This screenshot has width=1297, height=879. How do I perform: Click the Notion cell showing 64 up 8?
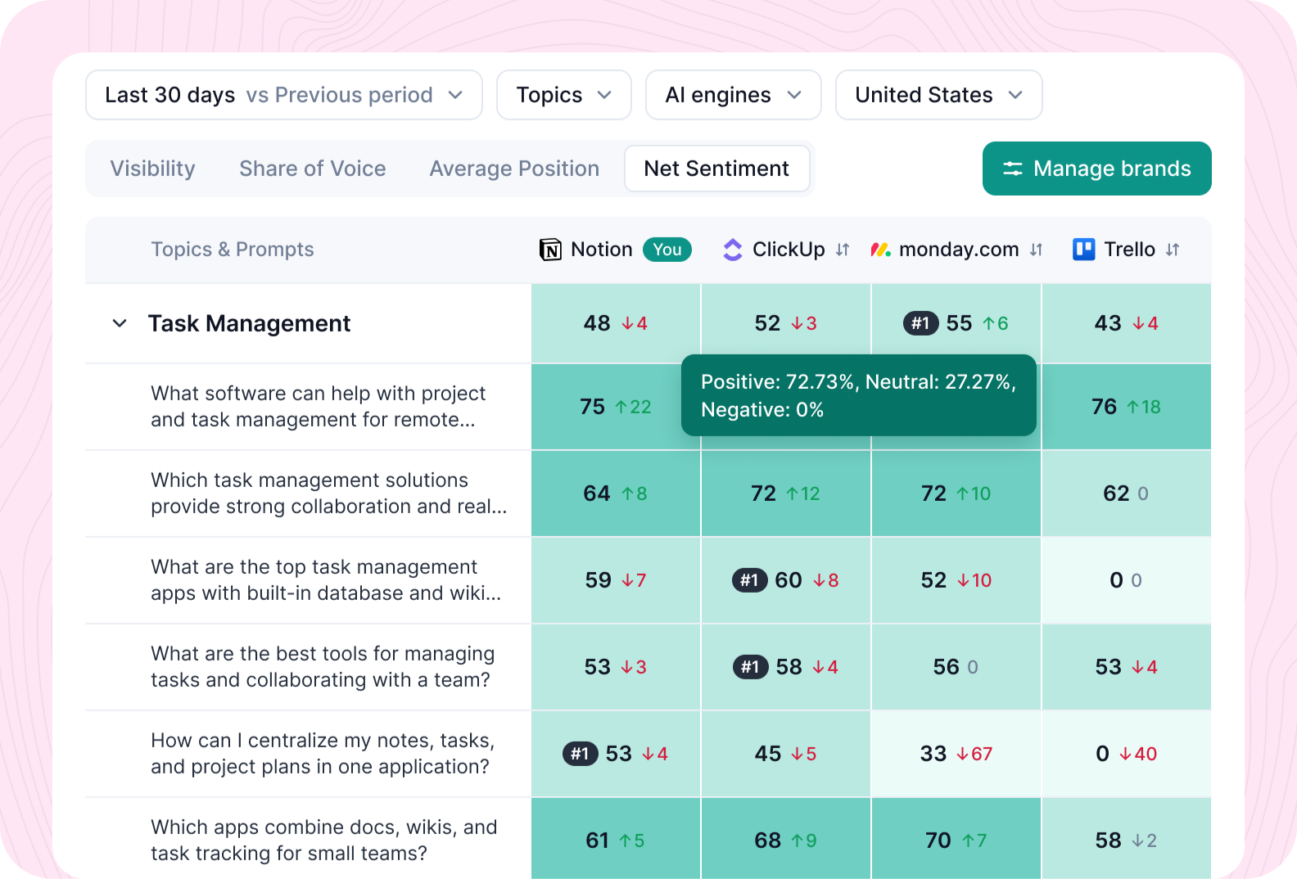[616, 494]
